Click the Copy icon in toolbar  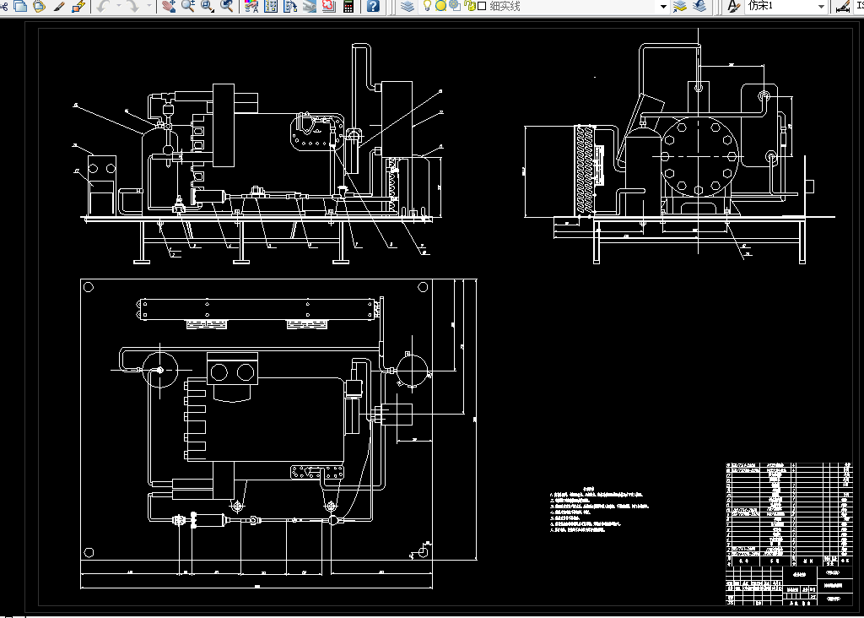tap(20, 6)
